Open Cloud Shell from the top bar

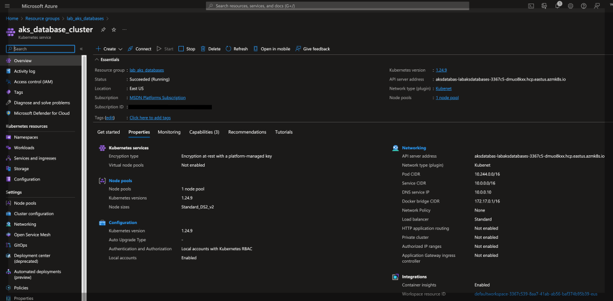point(530,5)
